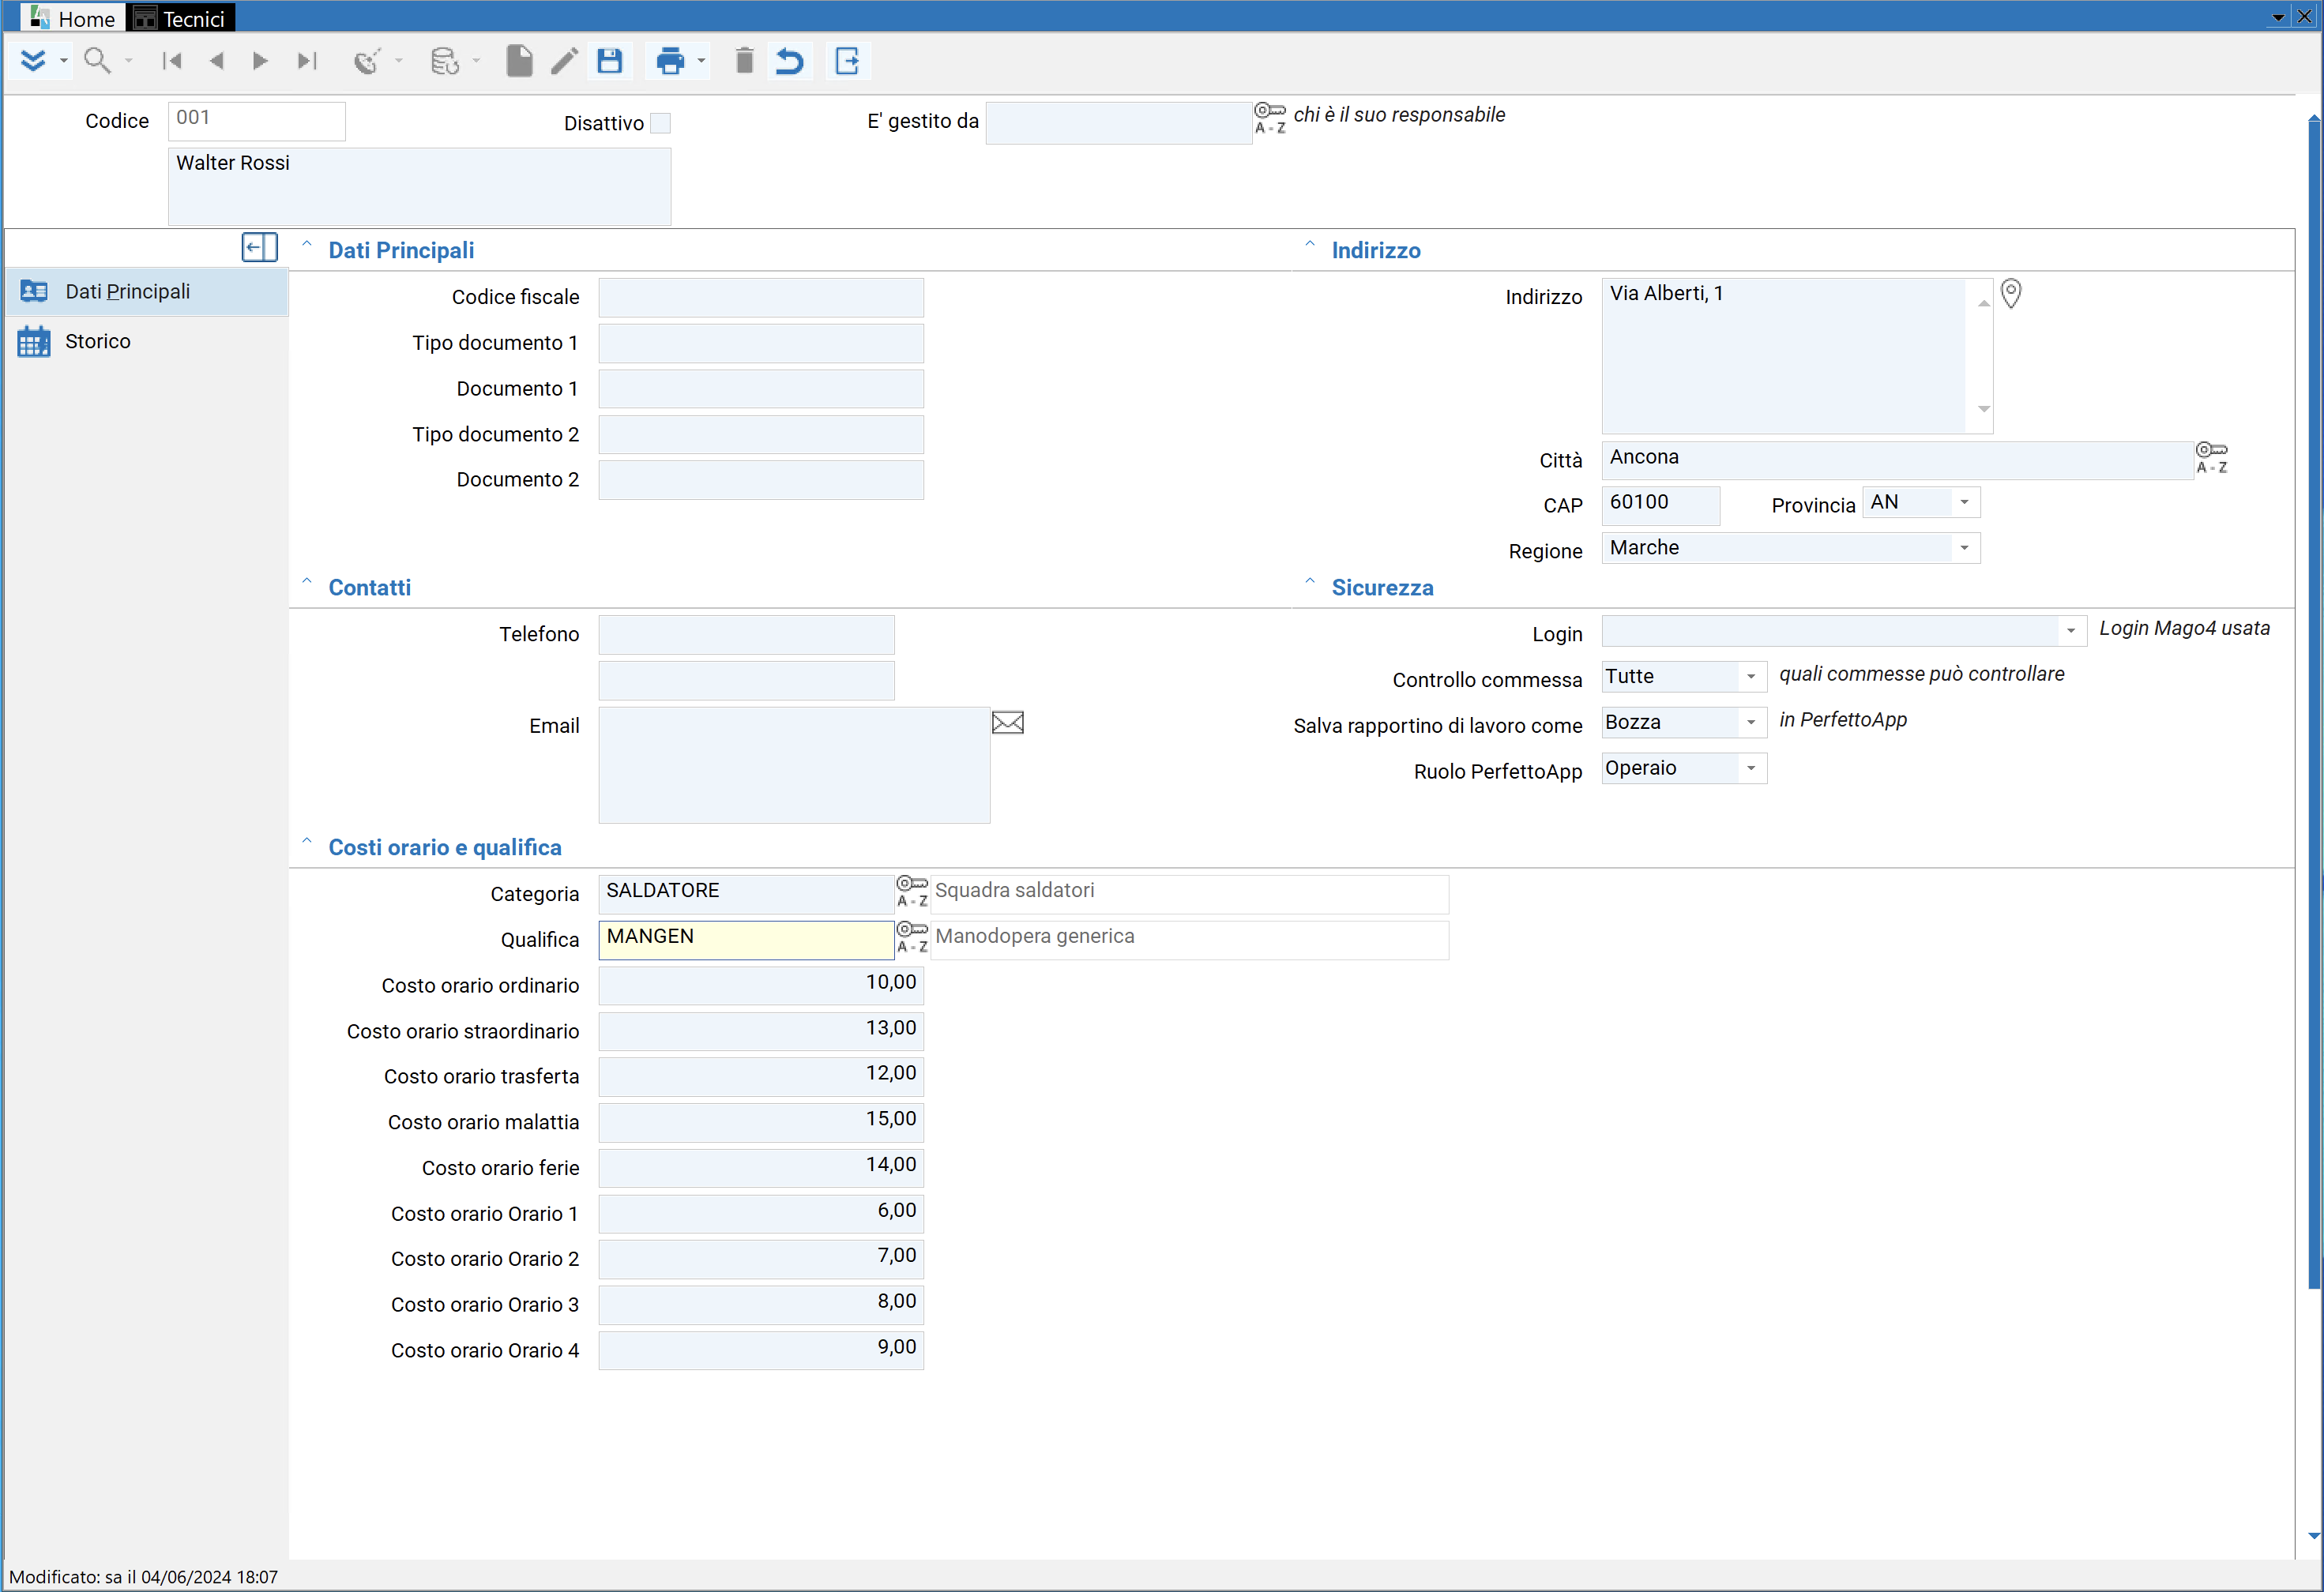Open map pin for Indirizzo
The image size is (2324, 1592).
(2011, 293)
